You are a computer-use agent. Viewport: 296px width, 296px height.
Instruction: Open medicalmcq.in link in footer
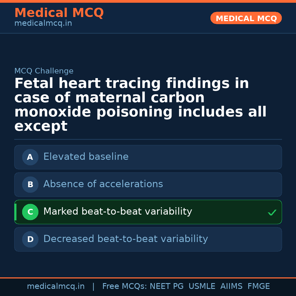(56, 286)
